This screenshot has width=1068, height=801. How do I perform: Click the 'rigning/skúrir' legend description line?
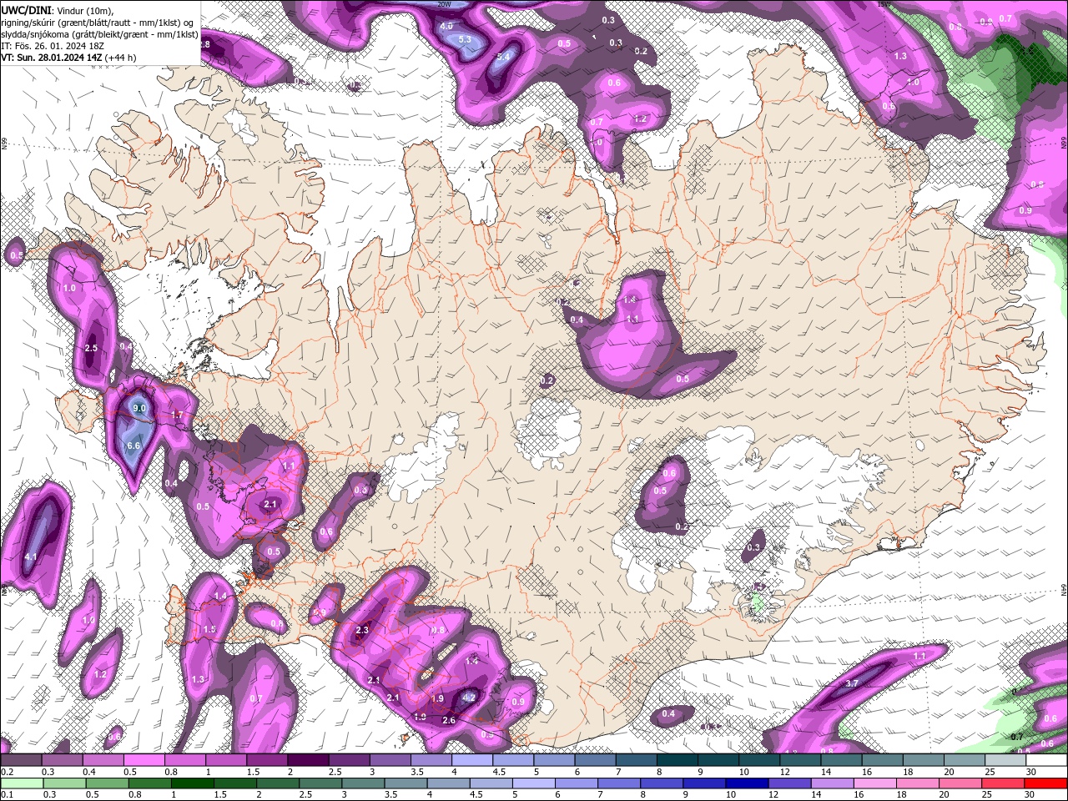98,23
